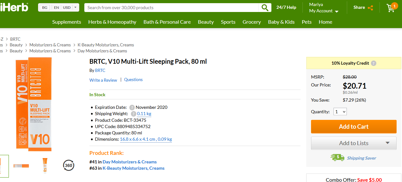The height and width of the screenshot is (182, 402).
Task: Click the Shipping Weight help icon
Action: [133, 114]
